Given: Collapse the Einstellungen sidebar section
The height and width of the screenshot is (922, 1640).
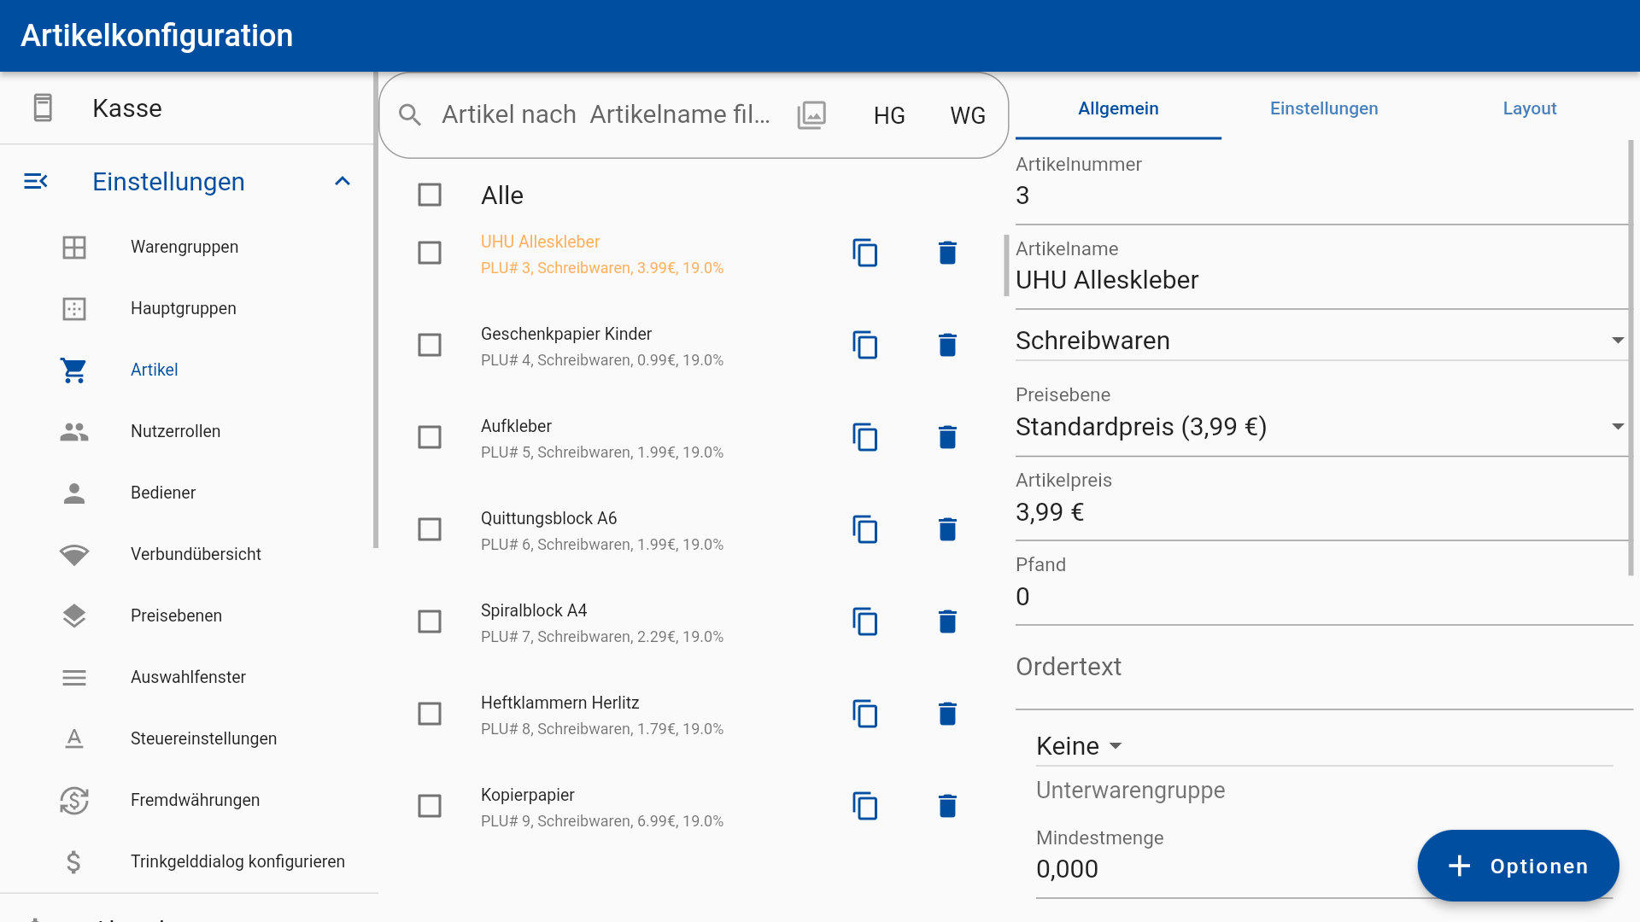Looking at the screenshot, I should 343,181.
